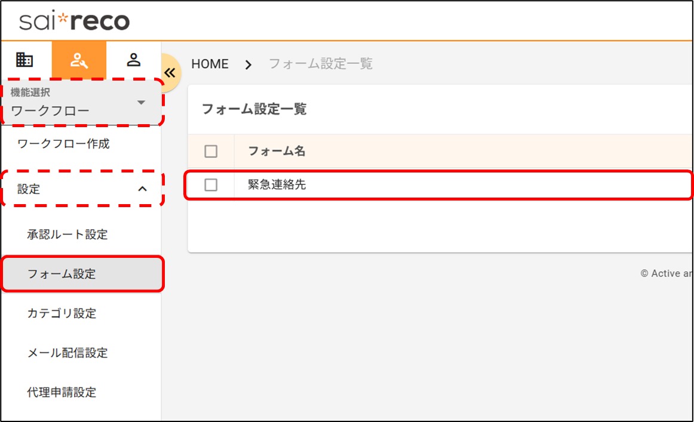
Task: Open カテゴリ設定 menu item
Action: (62, 313)
